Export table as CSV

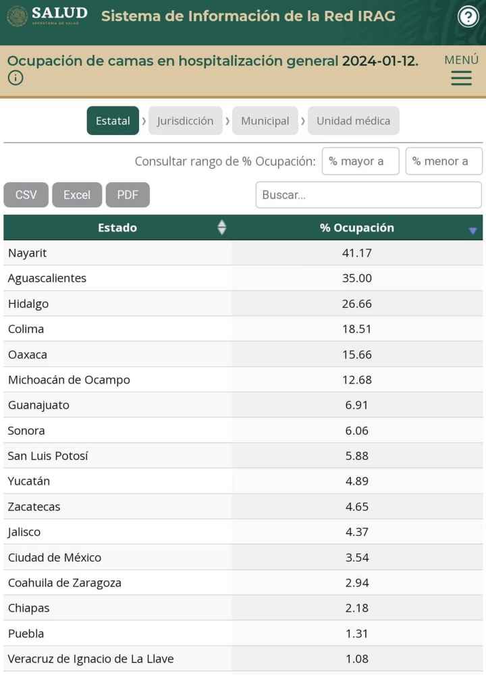tap(26, 195)
